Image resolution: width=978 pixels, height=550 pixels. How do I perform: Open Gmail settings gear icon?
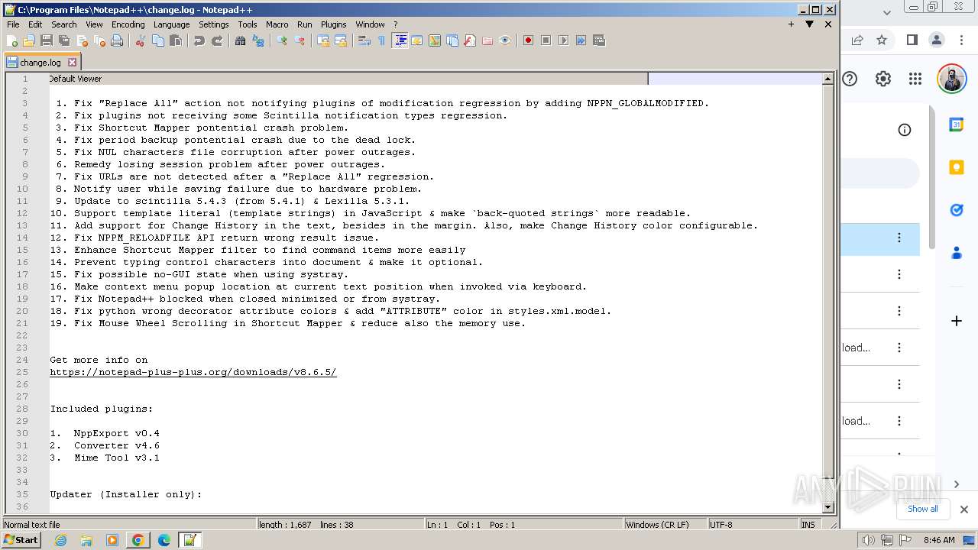point(883,79)
